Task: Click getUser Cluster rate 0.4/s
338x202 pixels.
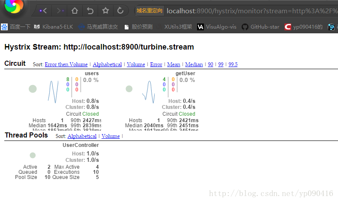Action: pos(189,107)
